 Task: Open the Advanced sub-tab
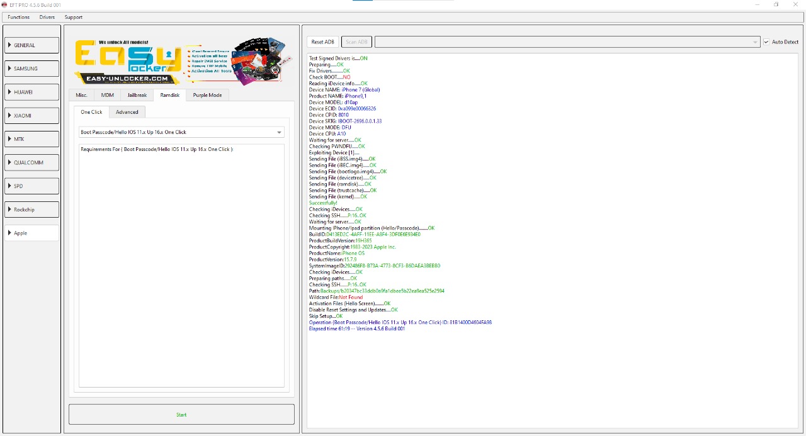[x=127, y=112]
